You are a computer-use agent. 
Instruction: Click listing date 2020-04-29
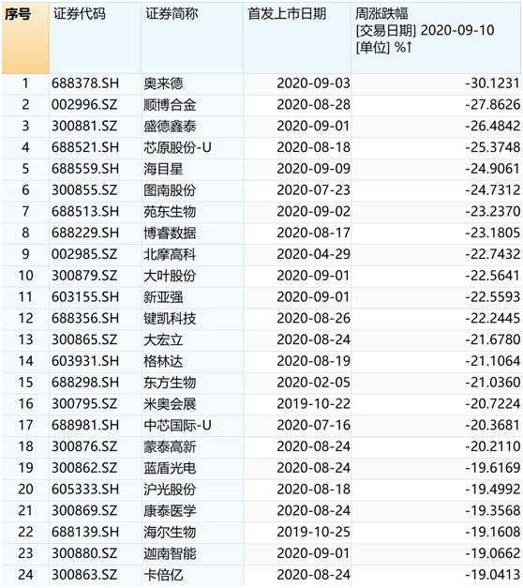pos(313,254)
